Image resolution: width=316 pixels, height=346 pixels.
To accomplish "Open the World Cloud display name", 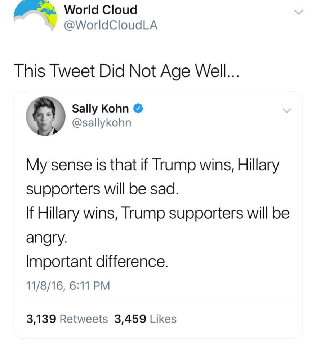I will (x=101, y=10).
